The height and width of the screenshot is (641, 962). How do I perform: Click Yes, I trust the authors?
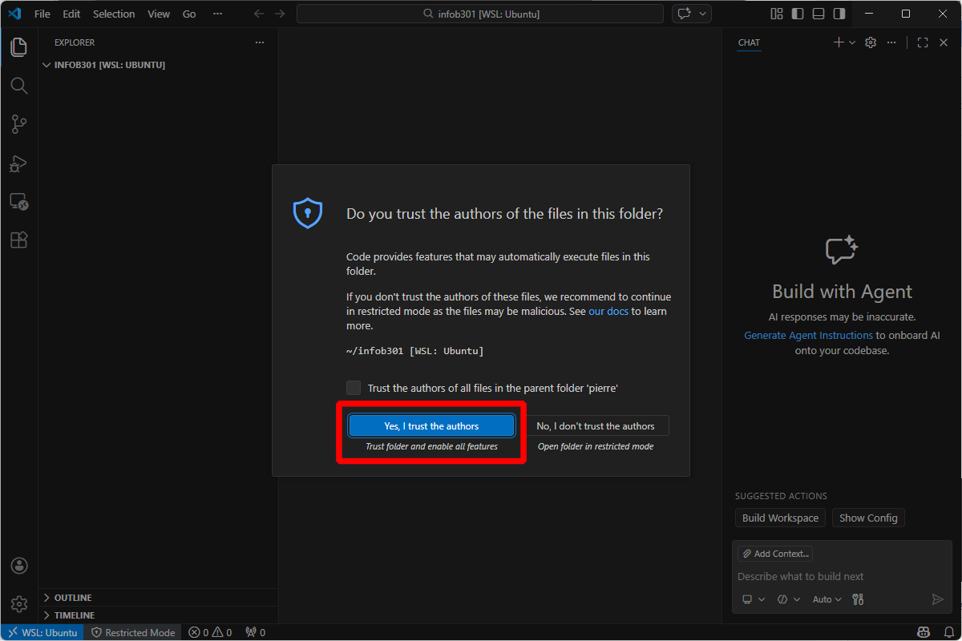pos(431,425)
